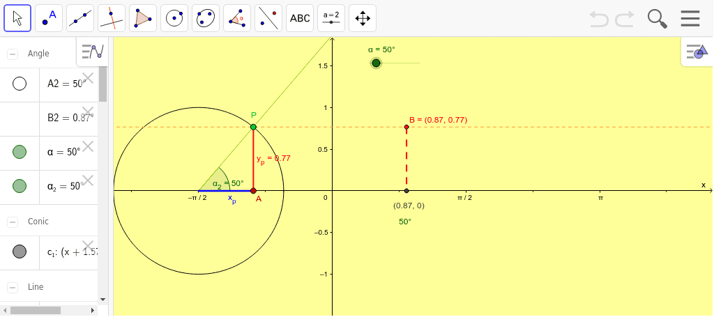This screenshot has width=714, height=317.
Task: Click the scroll right arrow in algebra panel
Action: (x=93, y=310)
